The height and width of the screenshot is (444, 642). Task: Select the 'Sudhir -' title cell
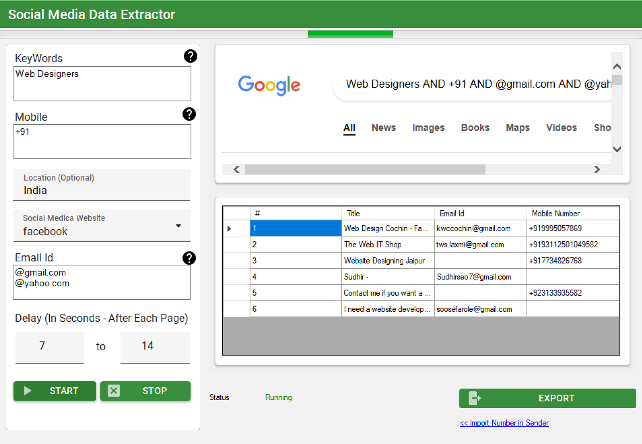tap(388, 277)
